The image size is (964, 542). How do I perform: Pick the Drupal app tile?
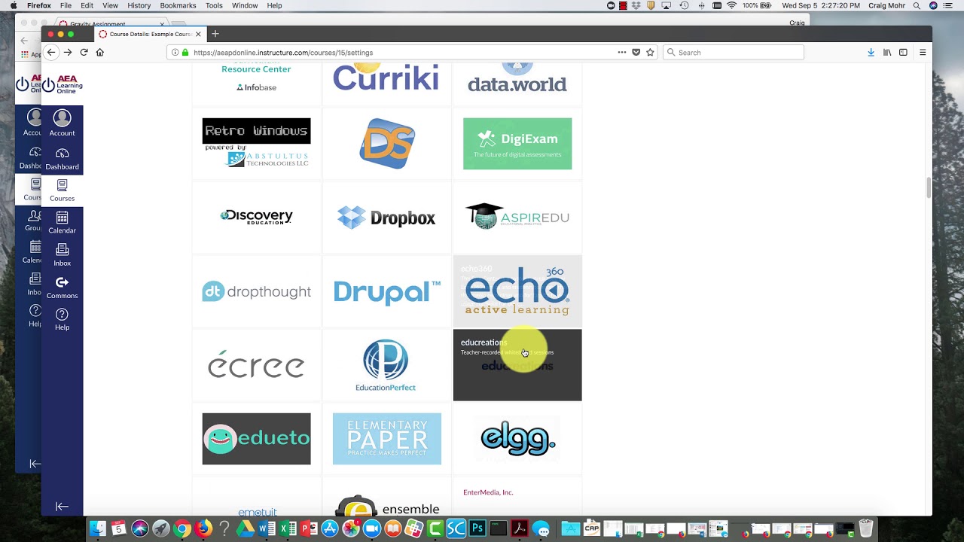click(x=387, y=291)
